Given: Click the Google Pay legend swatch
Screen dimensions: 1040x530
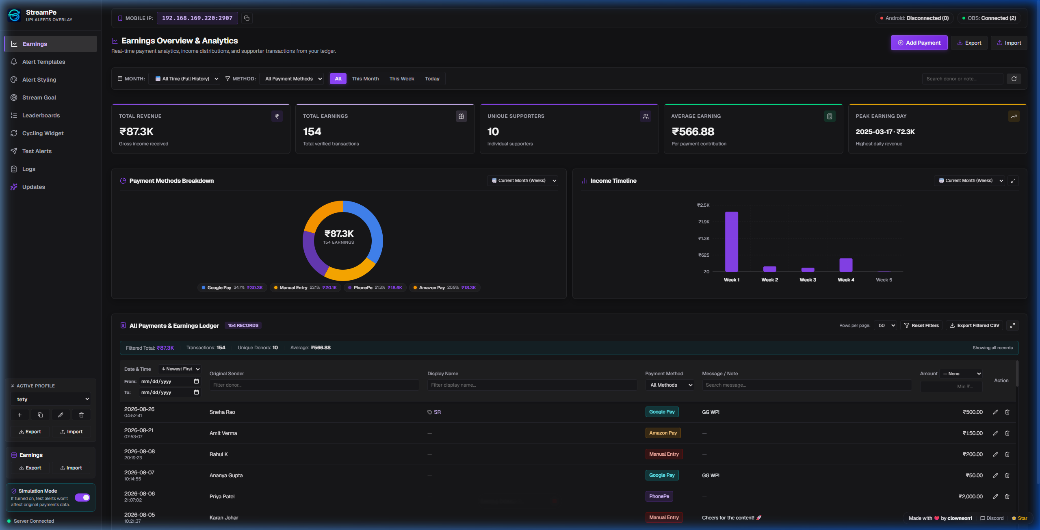Looking at the screenshot, I should [x=204, y=288].
